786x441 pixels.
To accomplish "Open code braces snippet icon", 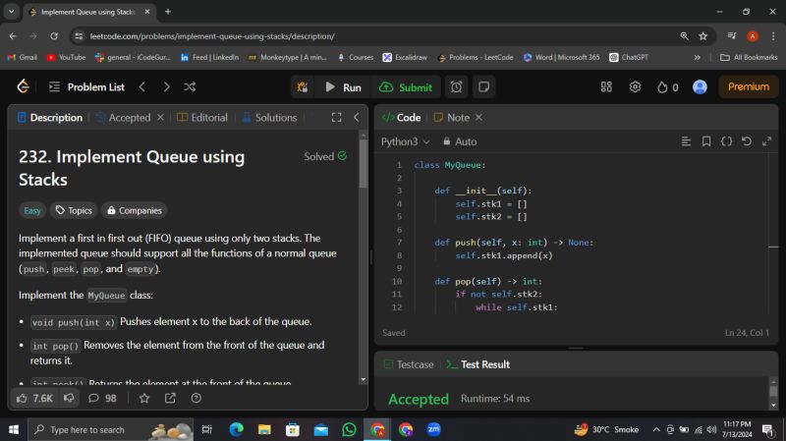I will [726, 141].
